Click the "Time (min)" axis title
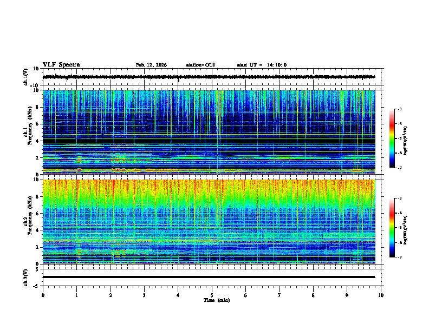429x331 pixels. pyautogui.click(x=217, y=300)
